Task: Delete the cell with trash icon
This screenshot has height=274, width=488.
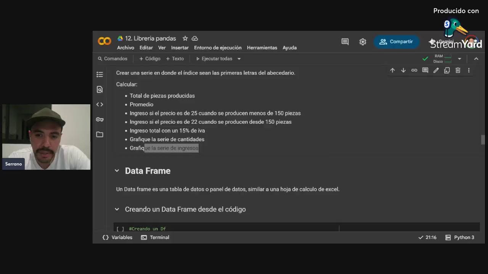Action: [458, 70]
